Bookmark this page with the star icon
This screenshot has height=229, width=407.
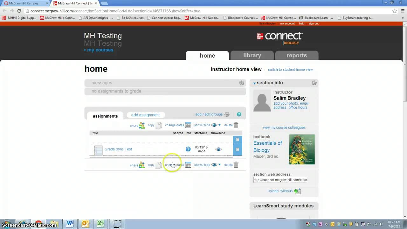pyautogui.click(x=395, y=10)
